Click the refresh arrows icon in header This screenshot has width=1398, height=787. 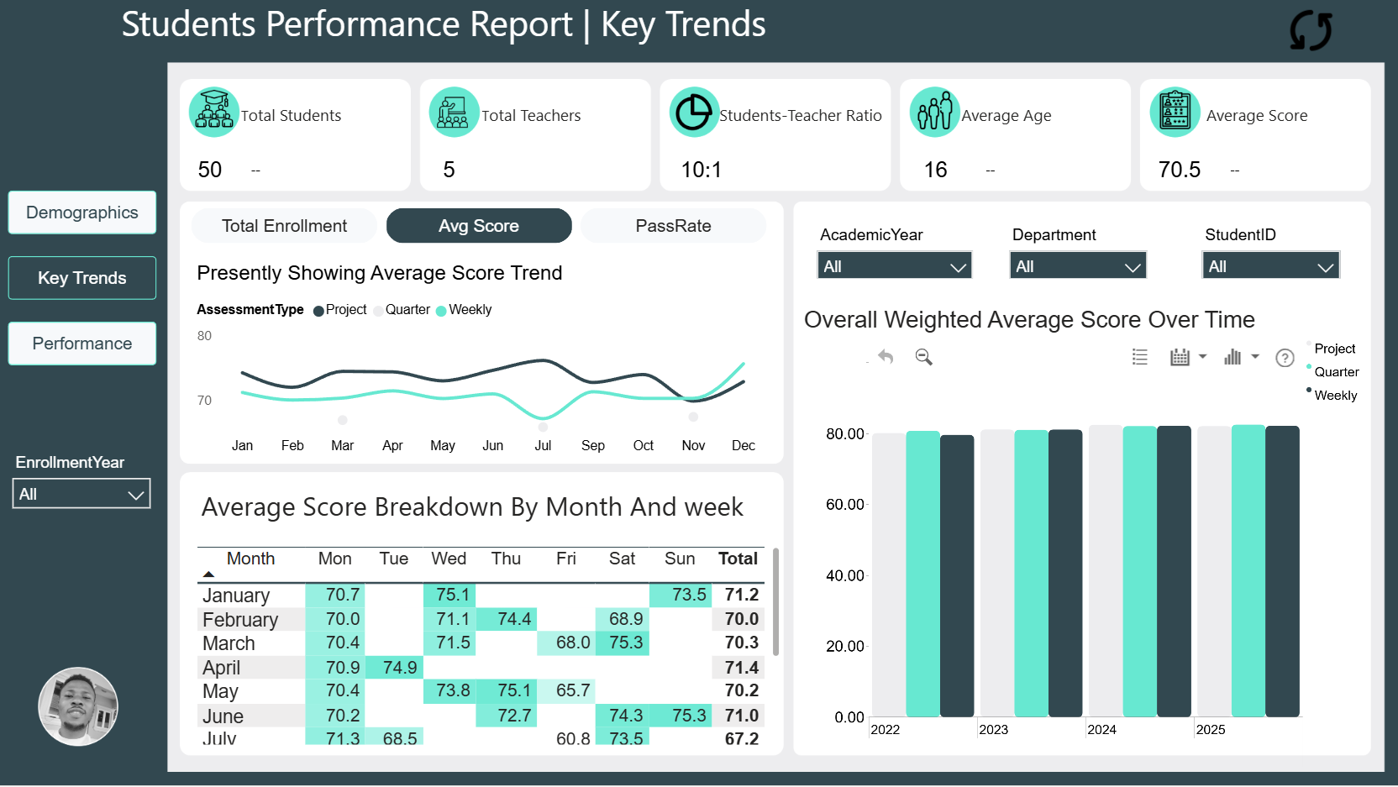[x=1311, y=30]
